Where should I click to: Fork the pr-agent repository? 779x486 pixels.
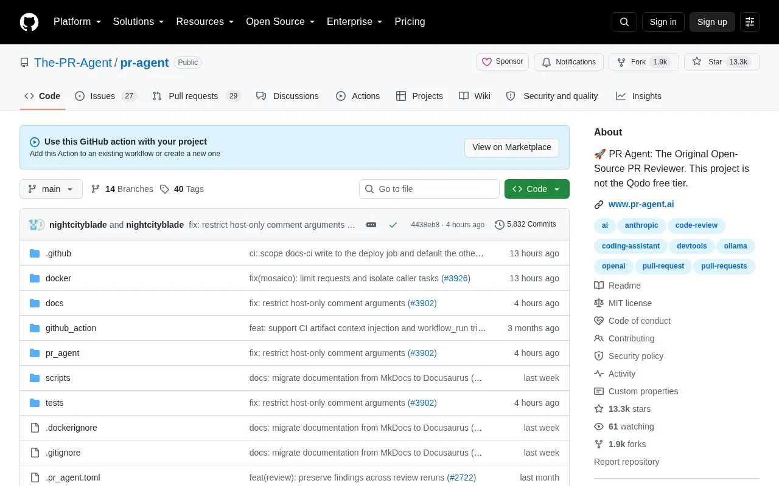point(644,62)
